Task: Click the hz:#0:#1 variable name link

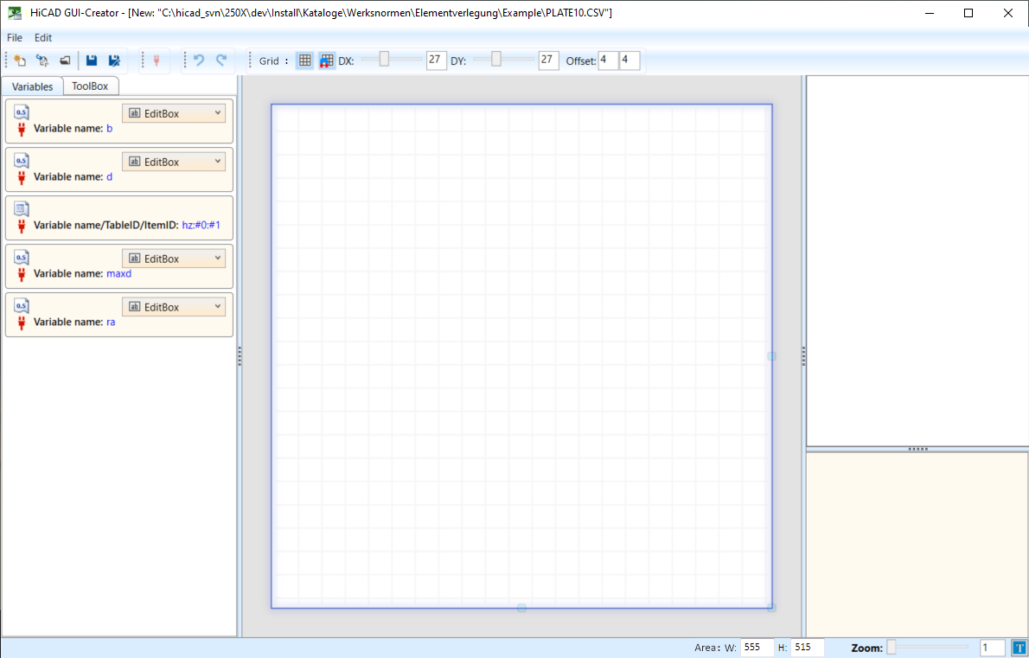Action: (x=207, y=225)
